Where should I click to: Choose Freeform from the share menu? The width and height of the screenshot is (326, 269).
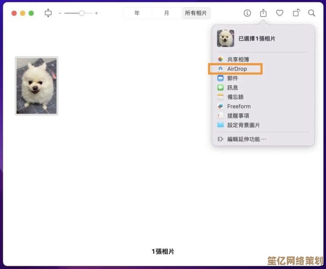(x=239, y=106)
